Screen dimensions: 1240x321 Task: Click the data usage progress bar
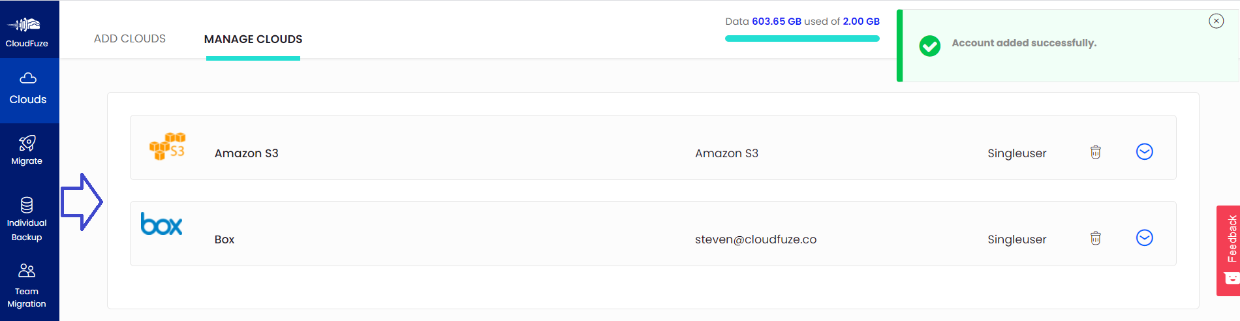(802, 38)
